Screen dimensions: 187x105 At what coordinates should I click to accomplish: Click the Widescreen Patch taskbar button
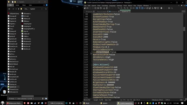pos(14,103)
